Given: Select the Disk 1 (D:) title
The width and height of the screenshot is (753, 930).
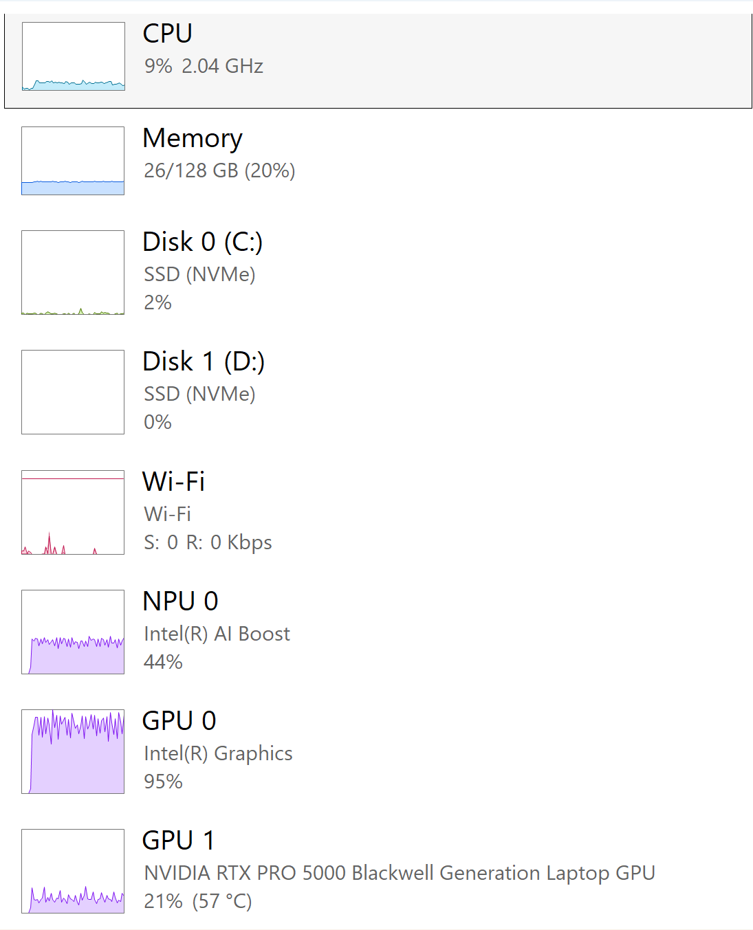Looking at the screenshot, I should [203, 362].
